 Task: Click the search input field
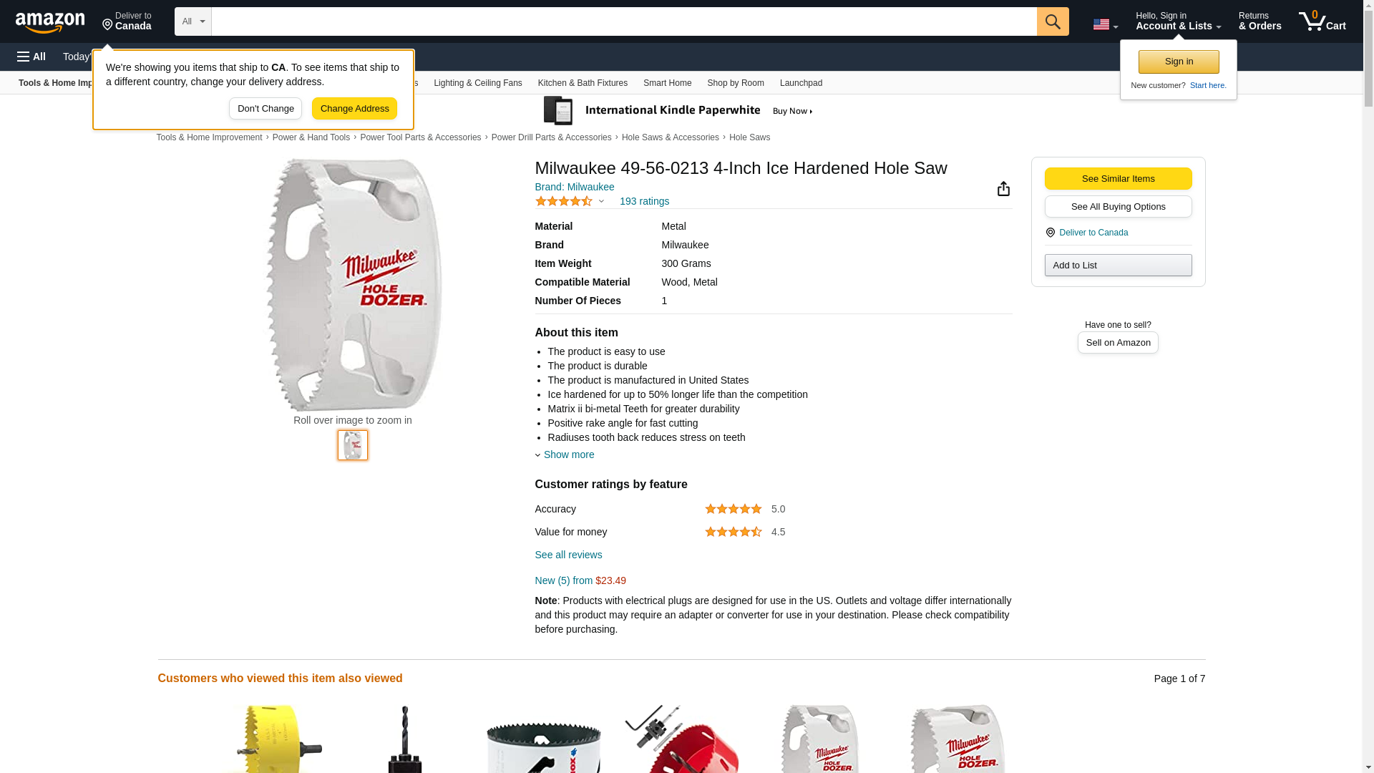[x=623, y=21]
